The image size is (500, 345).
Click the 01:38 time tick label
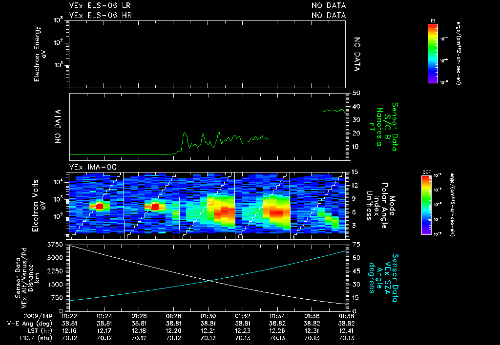pyautogui.click(x=346, y=316)
